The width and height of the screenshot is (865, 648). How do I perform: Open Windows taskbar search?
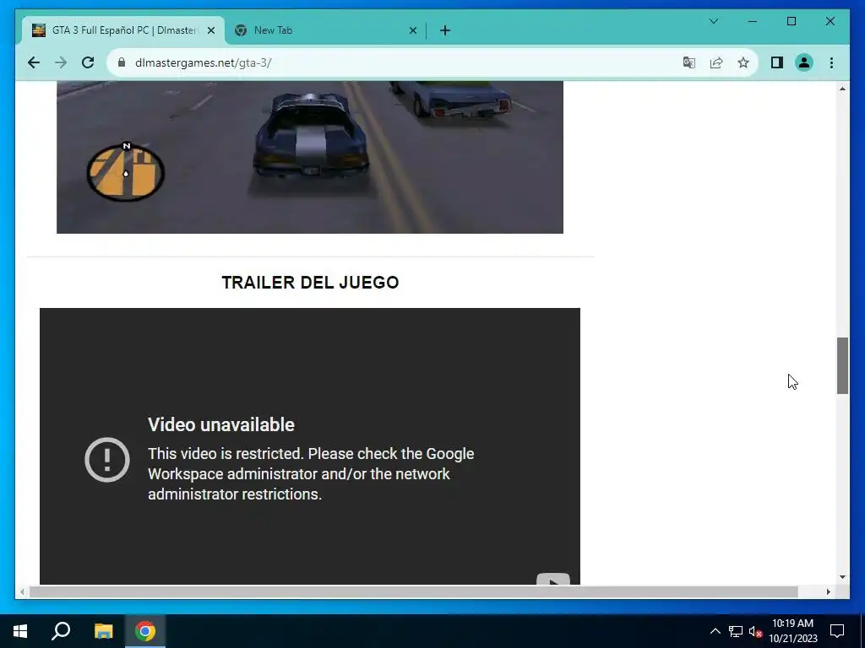point(61,631)
